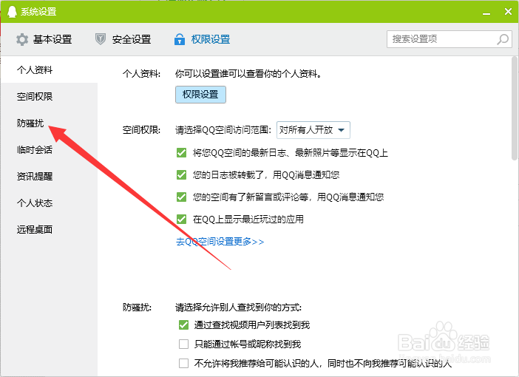Click the 权限设置 button under 个人资料

(x=200, y=95)
